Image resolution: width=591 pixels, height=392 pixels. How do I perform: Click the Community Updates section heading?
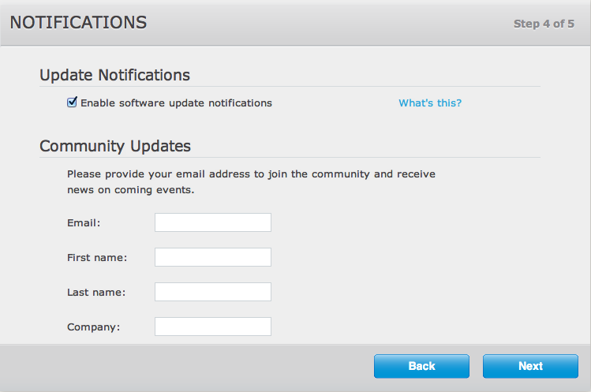114,146
